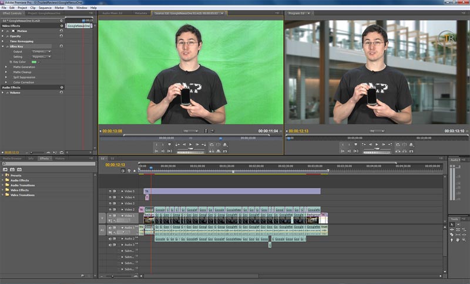470x284 pixels.
Task: Choose the Selection tool in Tools panel
Action: 452,225
